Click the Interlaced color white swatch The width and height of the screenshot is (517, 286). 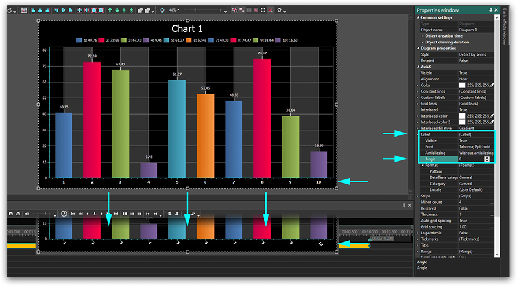coord(462,116)
